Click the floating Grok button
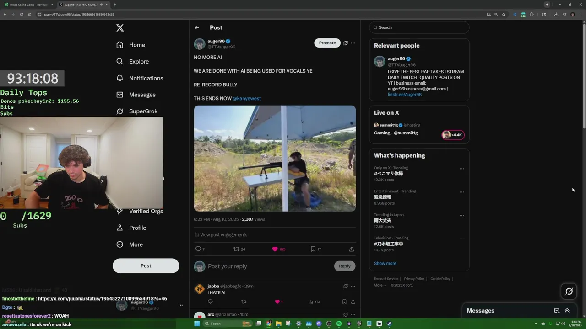This screenshot has width=586, height=329. tap(569, 291)
